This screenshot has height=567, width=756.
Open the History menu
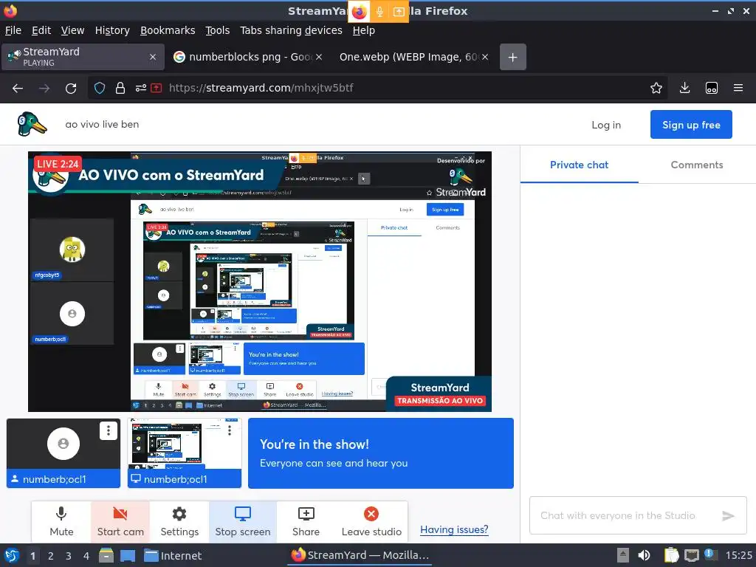point(112,30)
